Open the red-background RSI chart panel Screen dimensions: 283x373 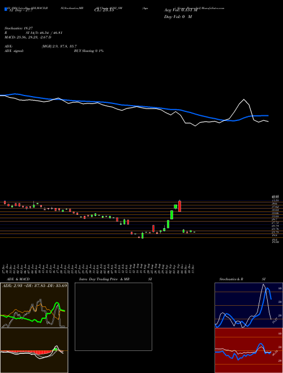pos(248,350)
